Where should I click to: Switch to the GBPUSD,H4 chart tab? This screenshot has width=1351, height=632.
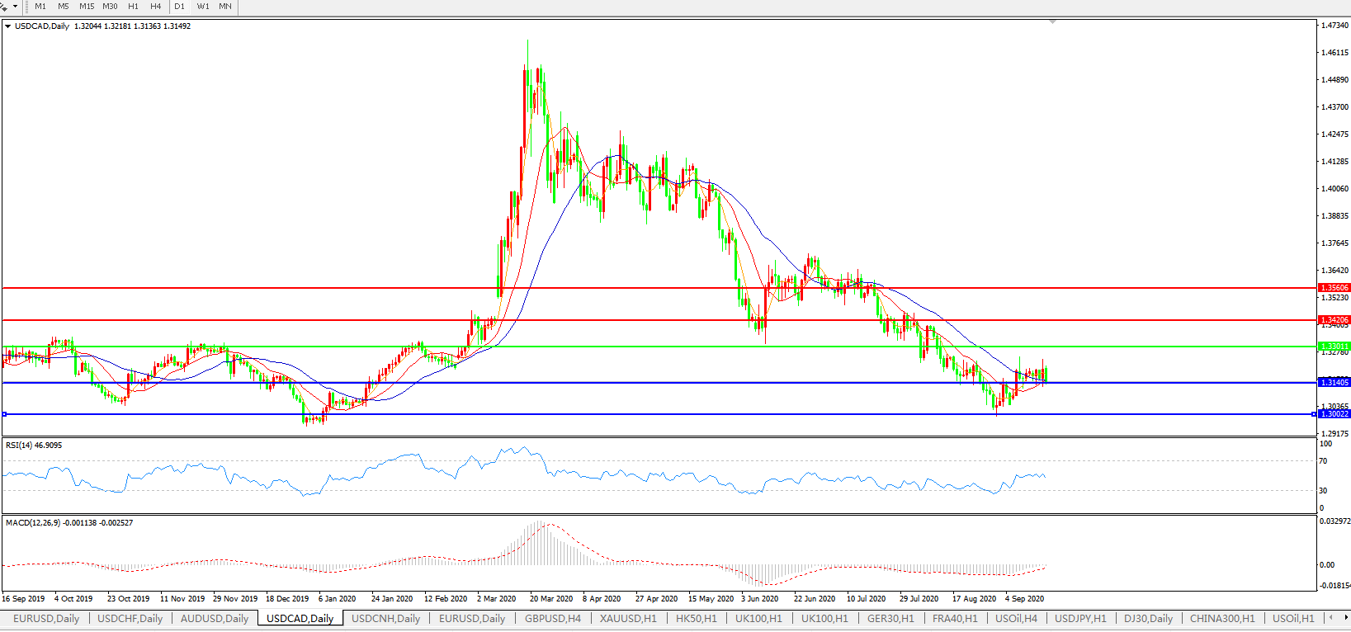point(552,618)
